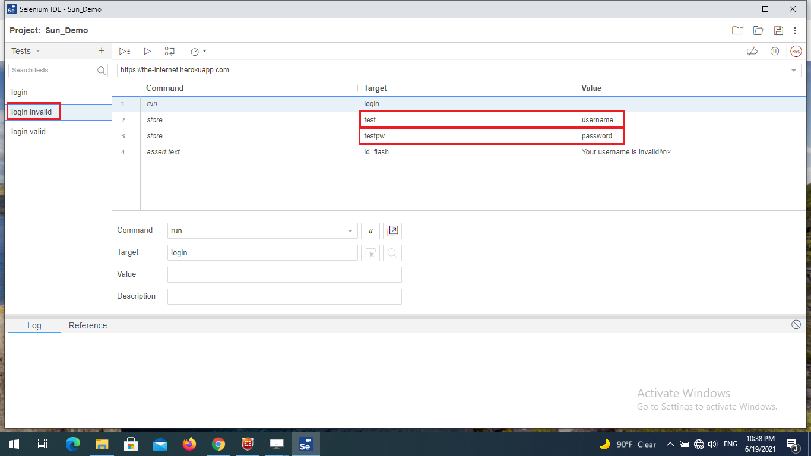Switch to the Reference tab
This screenshot has height=456, width=811.
point(88,325)
